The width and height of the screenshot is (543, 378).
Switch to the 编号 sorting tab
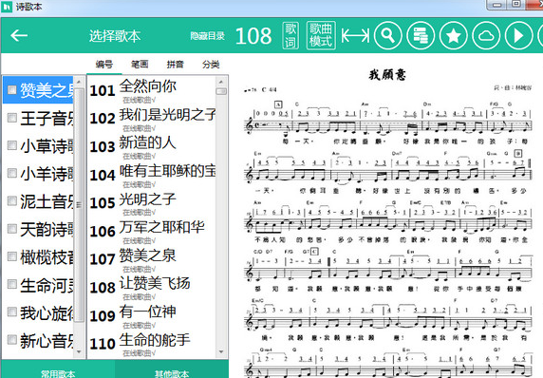[x=104, y=64]
